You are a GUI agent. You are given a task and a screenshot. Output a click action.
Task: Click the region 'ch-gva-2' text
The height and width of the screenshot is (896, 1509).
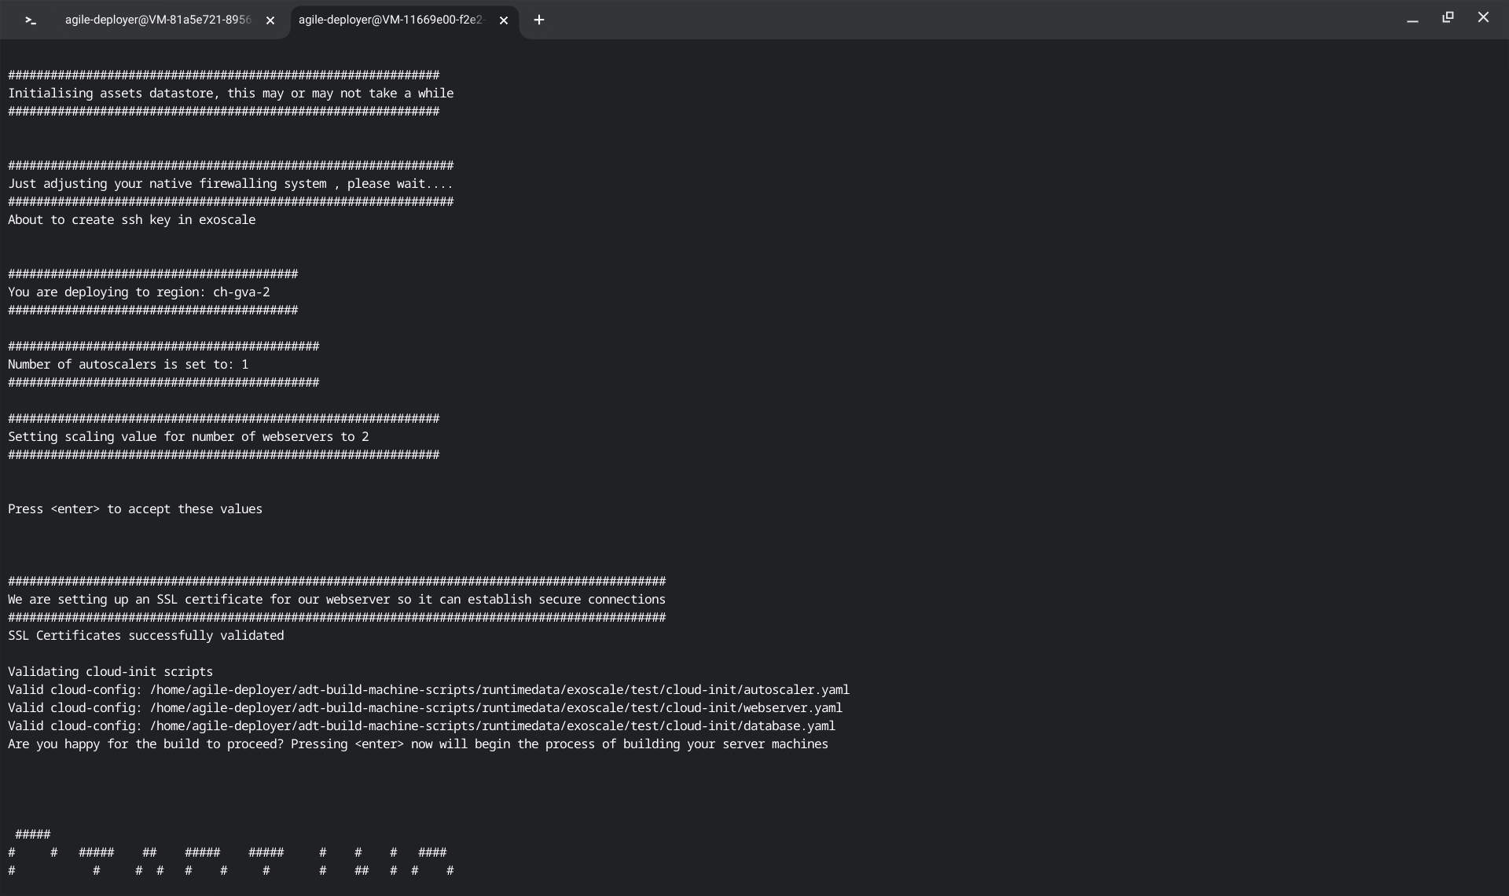pyautogui.click(x=241, y=292)
